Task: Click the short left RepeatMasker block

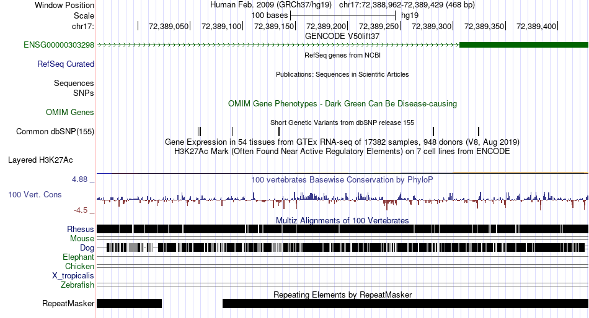Action: coord(129,303)
